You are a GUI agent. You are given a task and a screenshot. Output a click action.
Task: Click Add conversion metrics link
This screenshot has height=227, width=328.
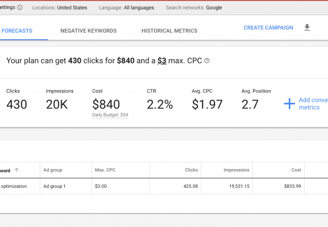coord(313,103)
